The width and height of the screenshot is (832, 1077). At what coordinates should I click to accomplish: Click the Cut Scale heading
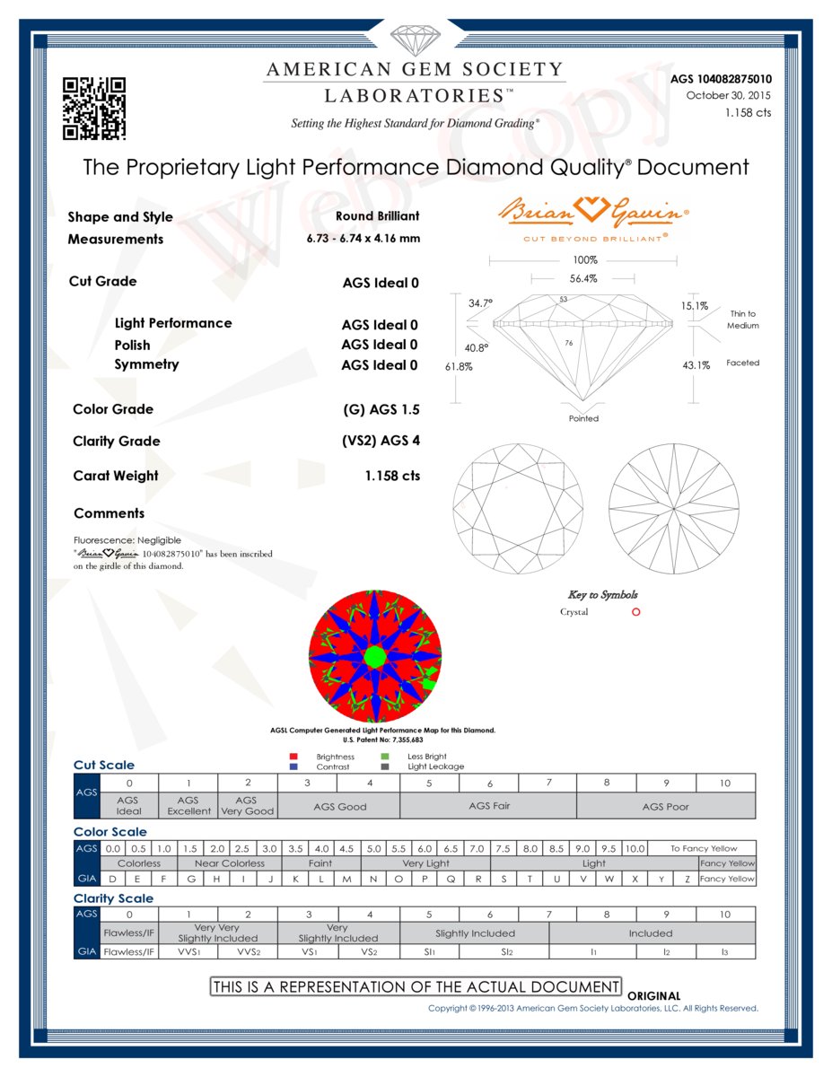[x=104, y=765]
